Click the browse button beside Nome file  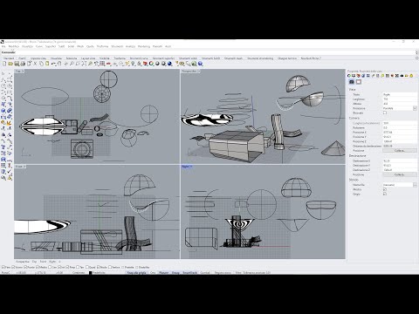[415, 185]
